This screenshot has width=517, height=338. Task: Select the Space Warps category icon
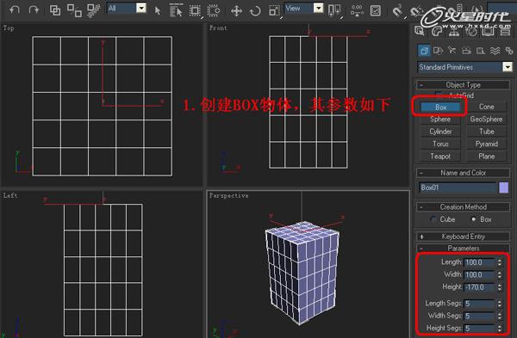point(495,51)
